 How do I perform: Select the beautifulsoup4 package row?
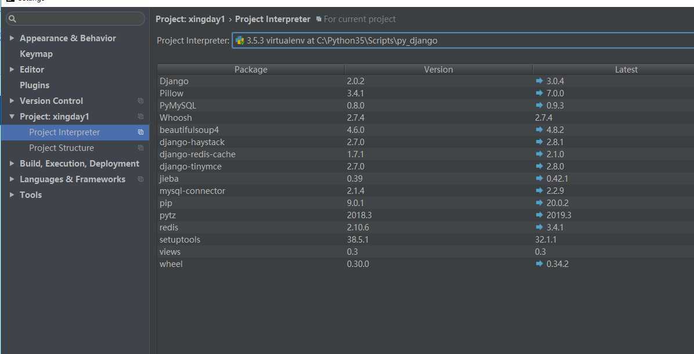[x=426, y=129]
